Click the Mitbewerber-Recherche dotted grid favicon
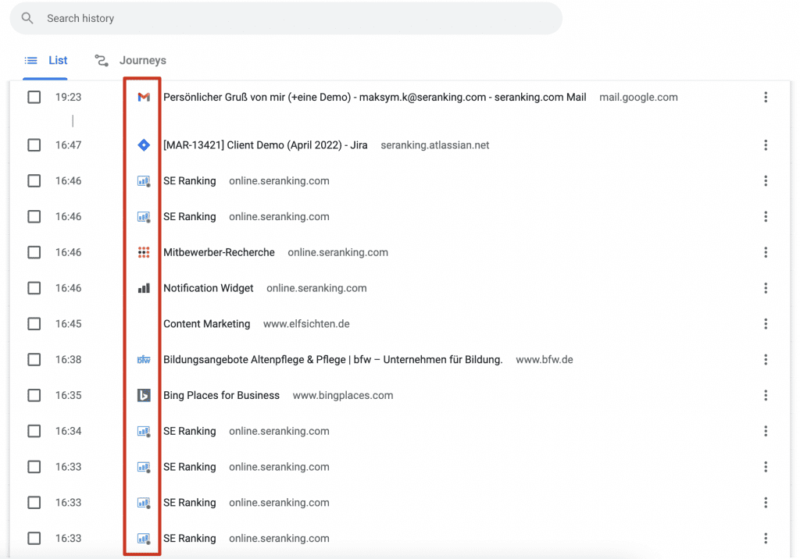The image size is (800, 559). (144, 252)
